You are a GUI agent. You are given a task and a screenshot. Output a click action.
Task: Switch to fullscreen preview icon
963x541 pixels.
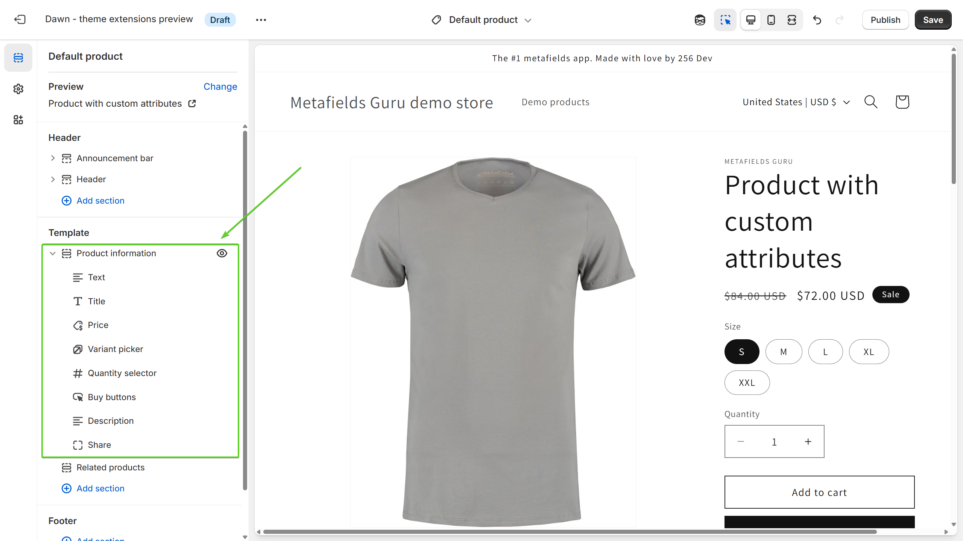[791, 20]
